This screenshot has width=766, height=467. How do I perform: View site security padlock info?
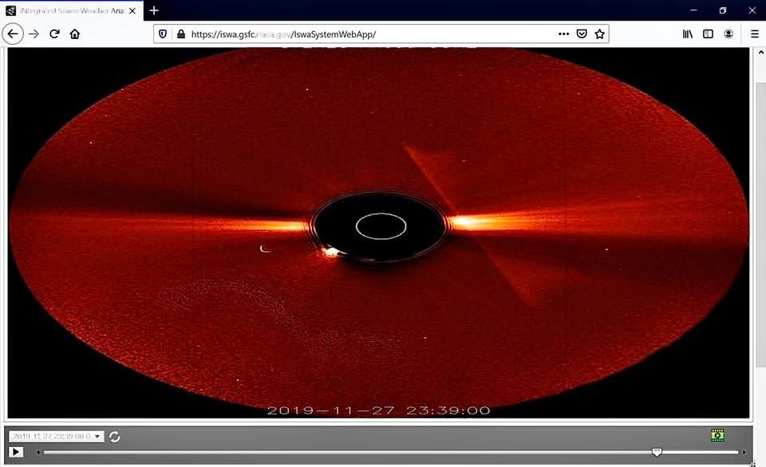tap(181, 34)
